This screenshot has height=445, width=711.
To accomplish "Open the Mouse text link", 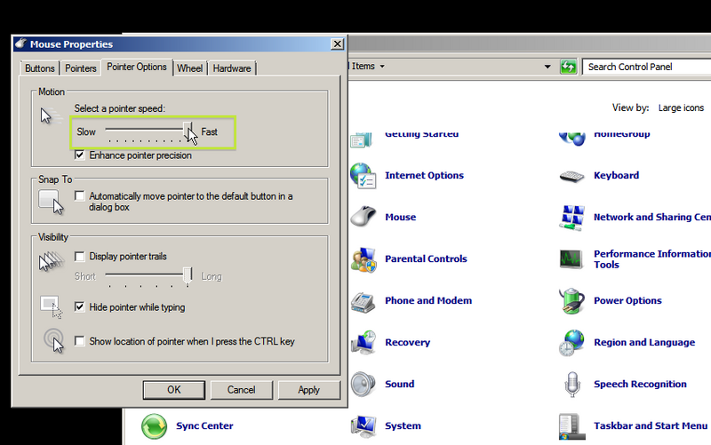I will [x=401, y=217].
